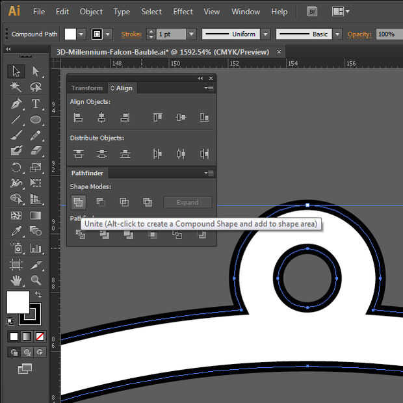Screen dimensions: 403x403
Task: Open the fill color dropdown arrow
Action: [x=81, y=34]
